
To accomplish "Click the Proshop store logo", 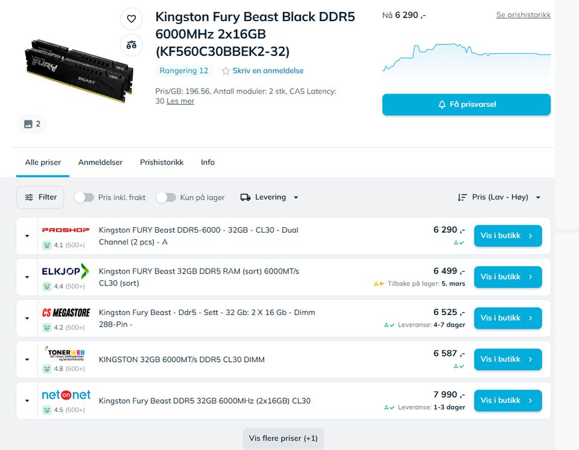I will click(x=65, y=230).
